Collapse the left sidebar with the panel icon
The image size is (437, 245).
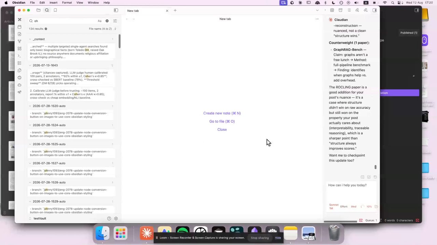116,10
